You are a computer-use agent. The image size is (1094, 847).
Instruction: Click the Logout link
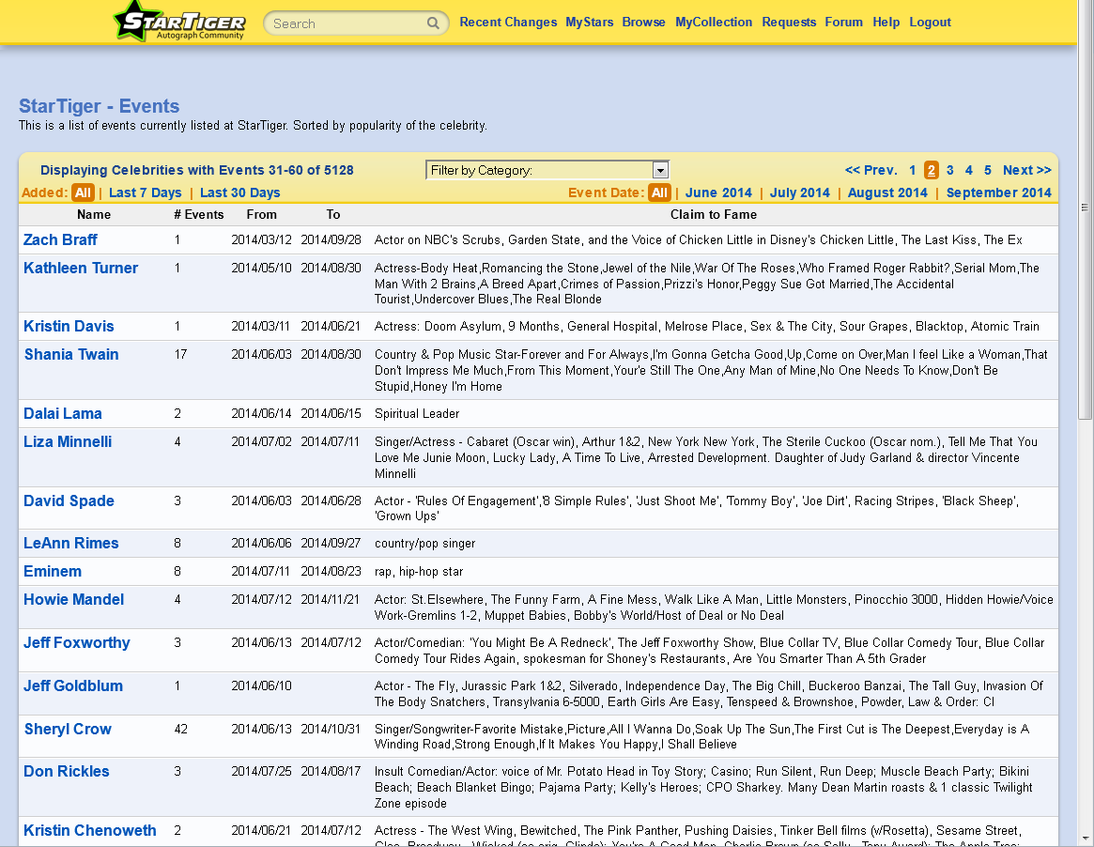click(930, 22)
